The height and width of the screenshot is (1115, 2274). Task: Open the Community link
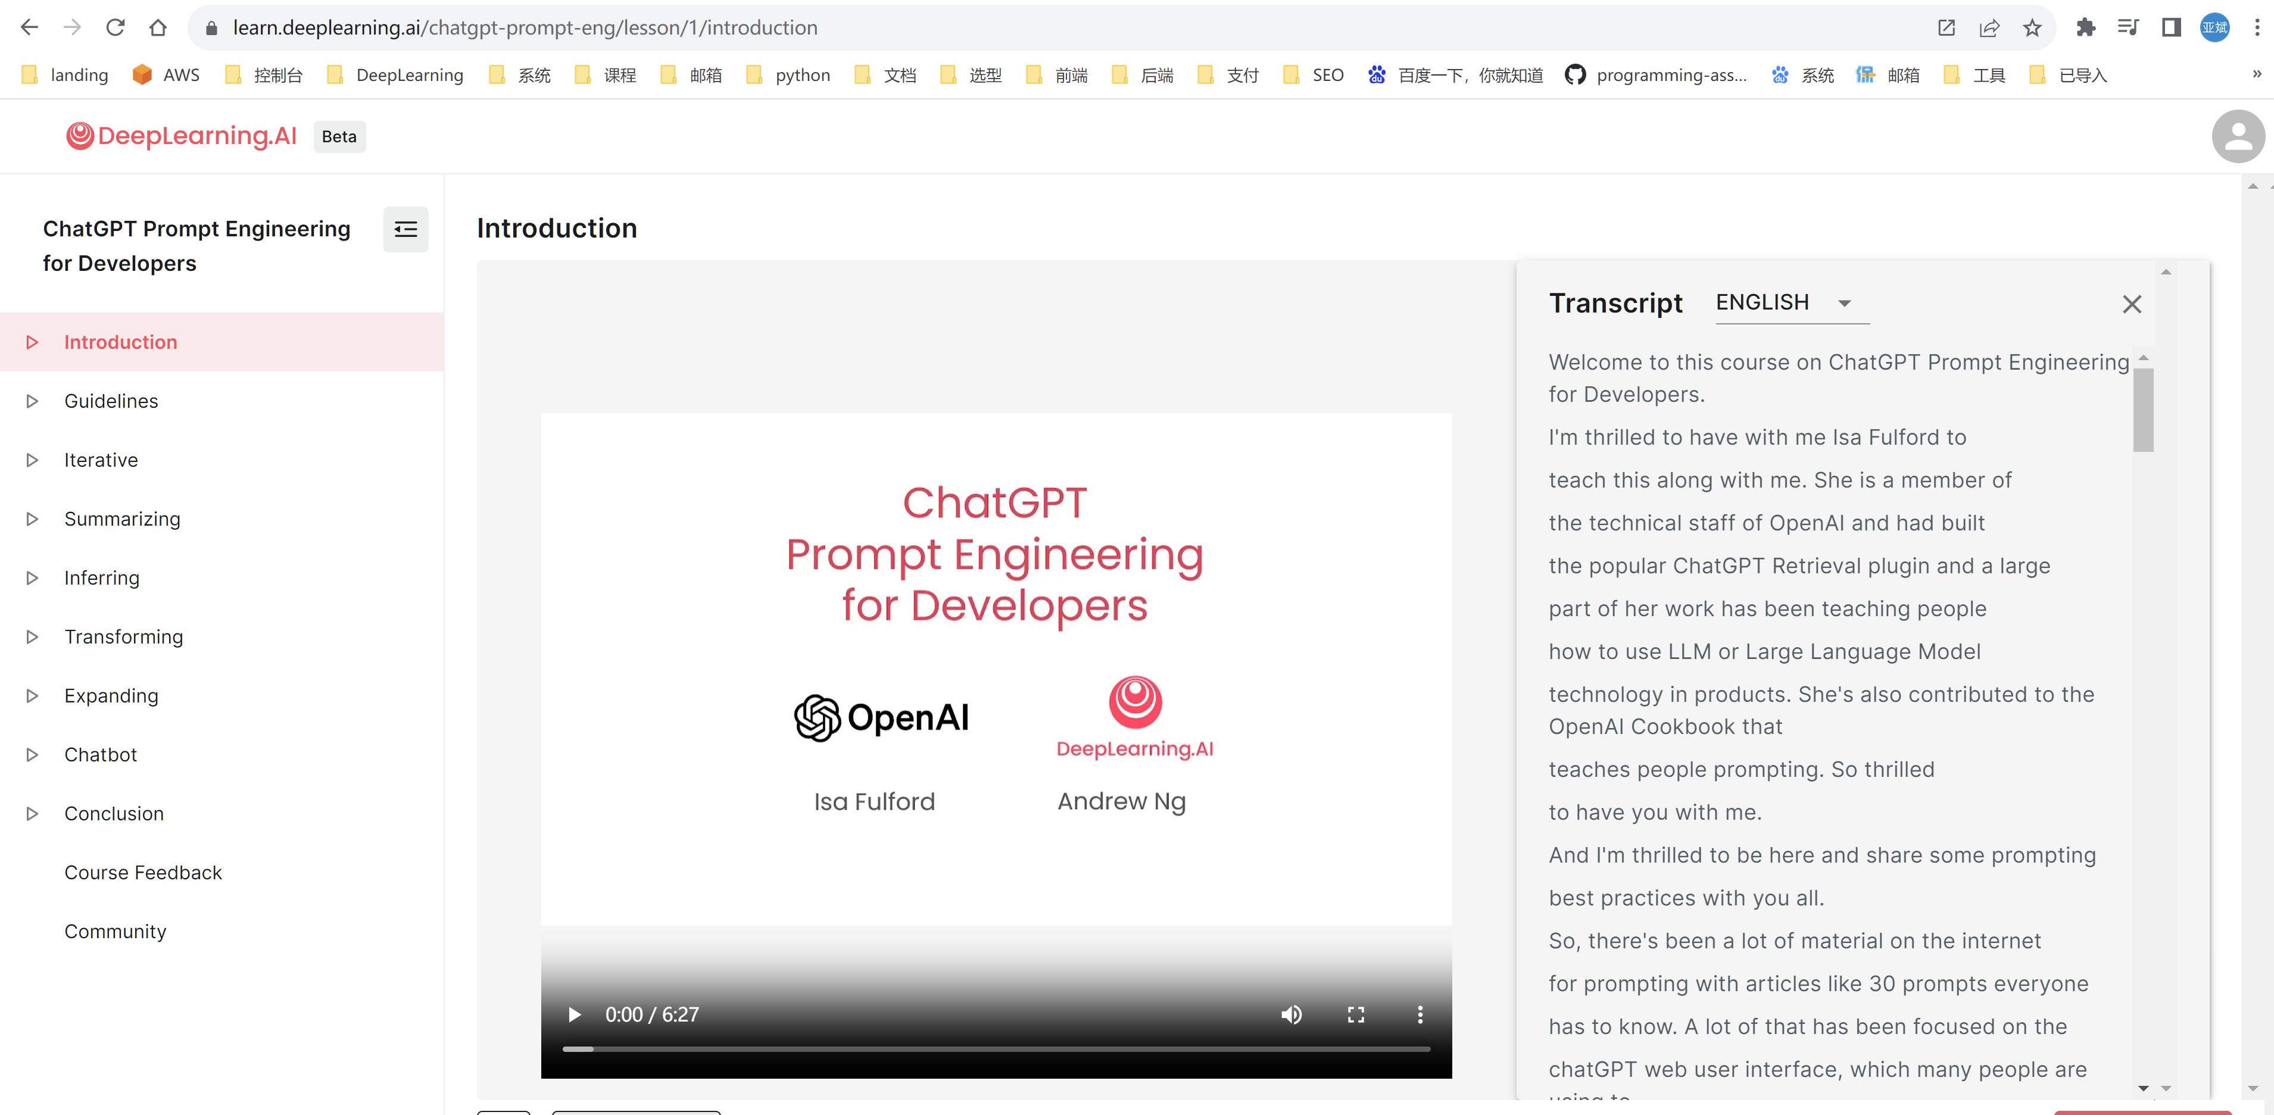[115, 932]
